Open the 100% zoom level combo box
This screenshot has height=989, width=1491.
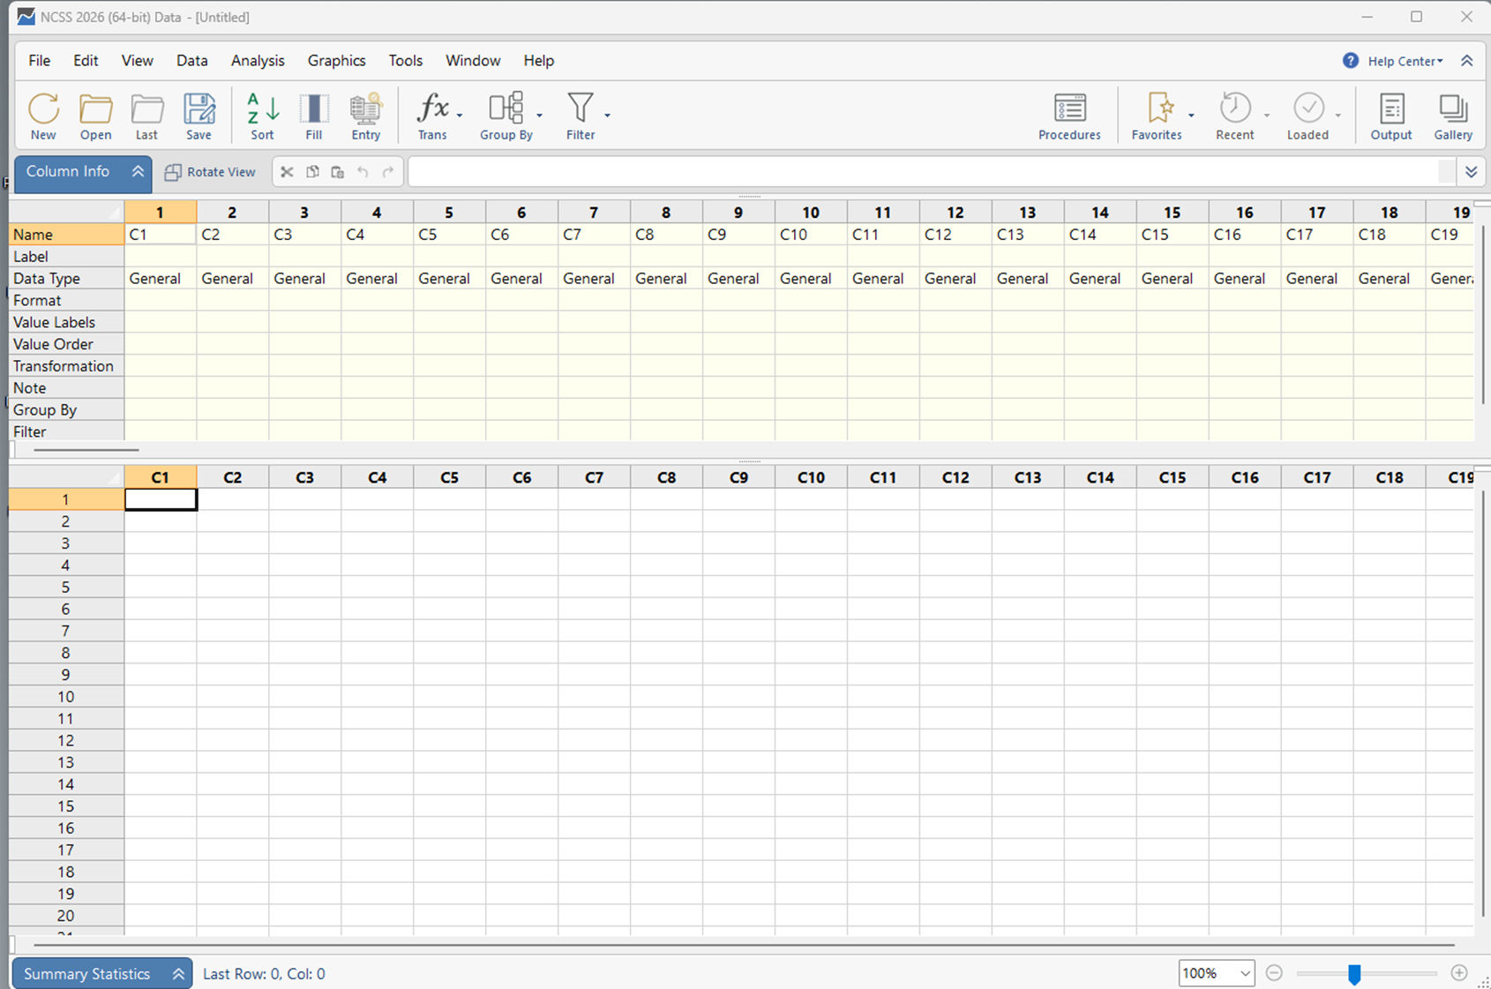(1216, 973)
